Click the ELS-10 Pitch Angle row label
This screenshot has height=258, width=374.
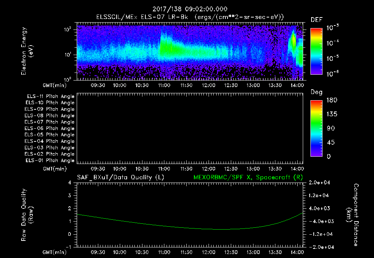pyautogui.click(x=50, y=103)
